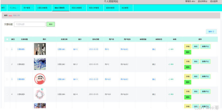Click the green 删除 button in 文章标题1 row
222x112 pixels.
pyautogui.click(x=188, y=52)
